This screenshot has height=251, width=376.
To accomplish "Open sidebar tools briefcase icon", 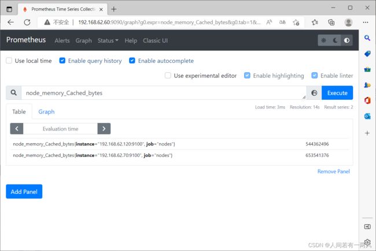I will click(x=367, y=70).
